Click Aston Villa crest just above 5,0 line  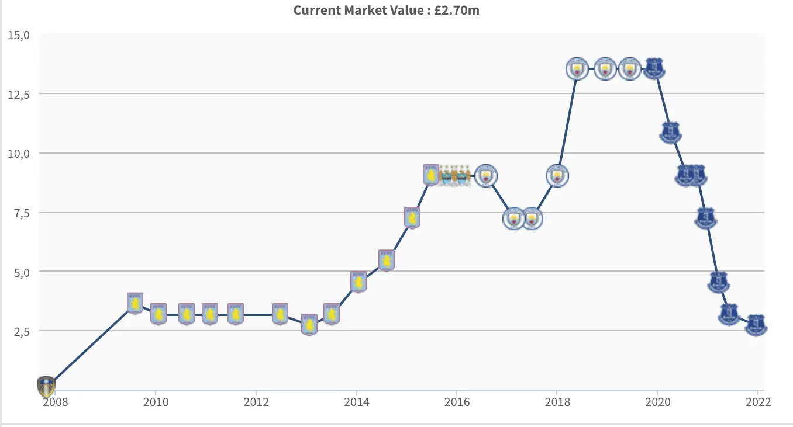coord(387,260)
